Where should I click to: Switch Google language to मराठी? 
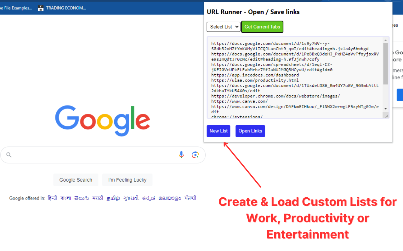click(x=98, y=198)
